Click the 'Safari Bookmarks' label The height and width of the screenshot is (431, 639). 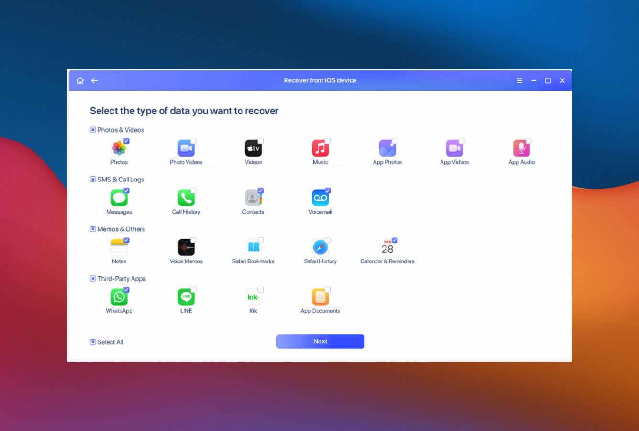coord(253,261)
